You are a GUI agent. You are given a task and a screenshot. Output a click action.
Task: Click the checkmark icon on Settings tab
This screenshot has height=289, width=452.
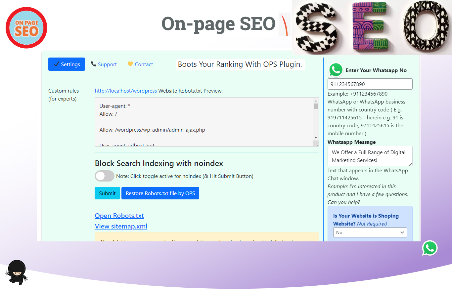click(56, 64)
